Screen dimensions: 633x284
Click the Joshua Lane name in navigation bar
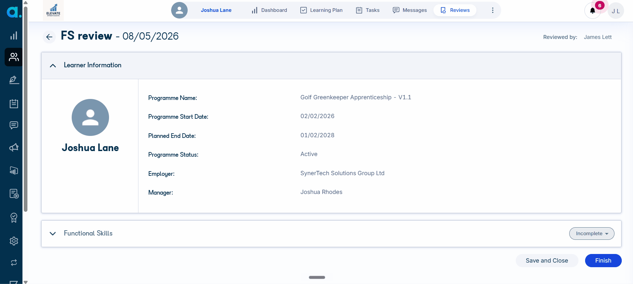(x=216, y=10)
